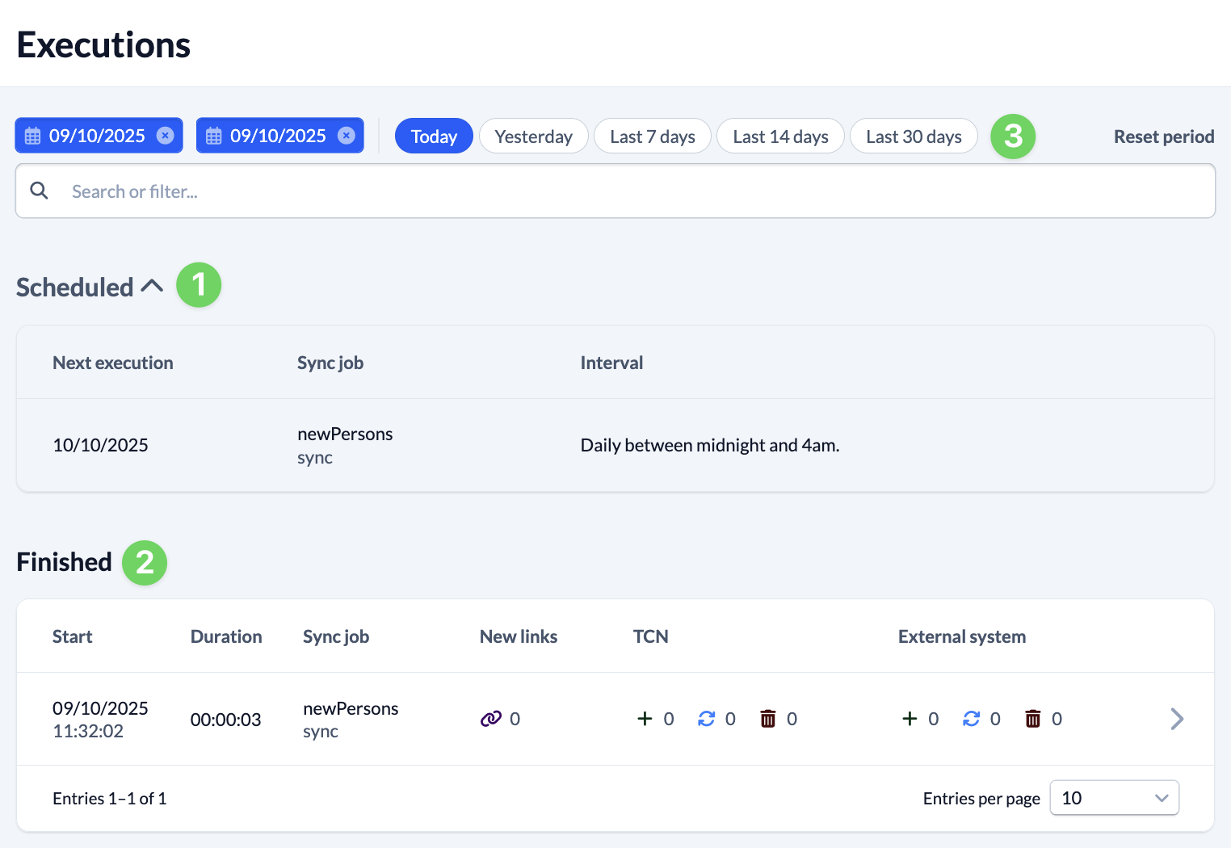Click the TCN column header
Image resolution: width=1231 pixels, height=848 pixels.
click(651, 636)
